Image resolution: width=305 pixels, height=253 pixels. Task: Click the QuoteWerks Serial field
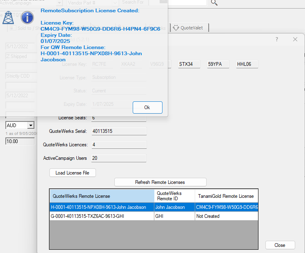(x=118, y=131)
